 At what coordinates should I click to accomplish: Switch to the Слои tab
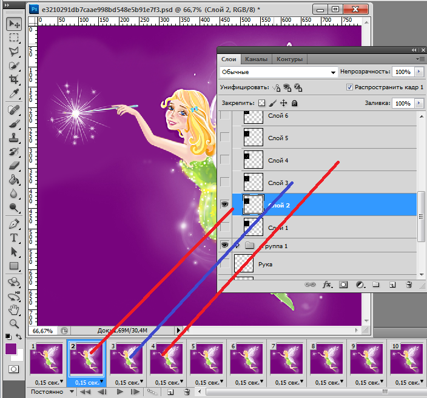click(229, 59)
